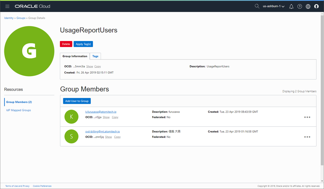Click 'Federated: No' in the k.furusawa row

click(161, 117)
